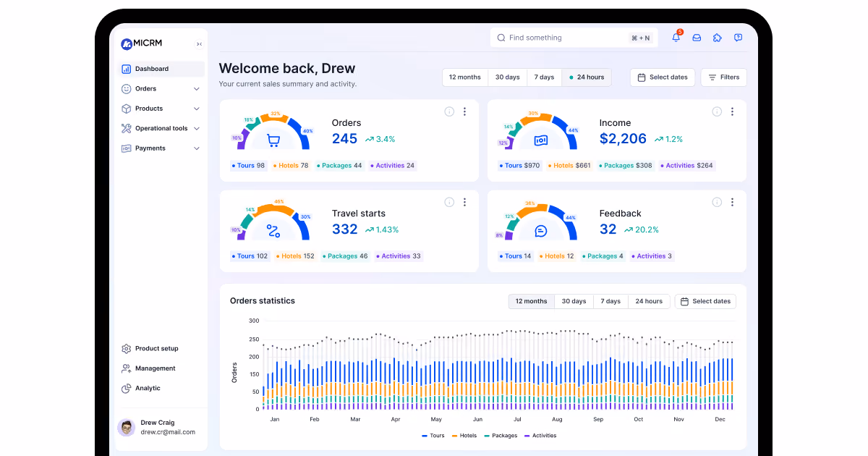
Task: Open the Dashboard page
Action: point(161,69)
